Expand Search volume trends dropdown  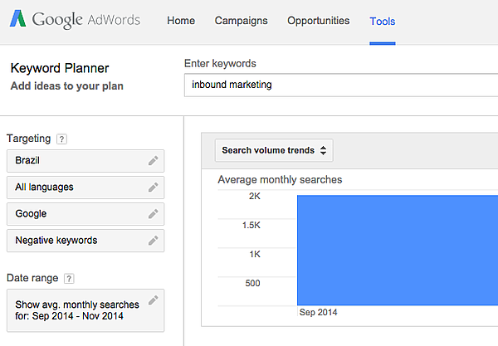(x=274, y=150)
